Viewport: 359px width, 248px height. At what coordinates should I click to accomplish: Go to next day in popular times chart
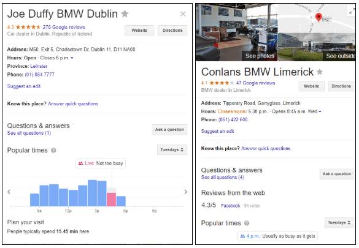186,192
